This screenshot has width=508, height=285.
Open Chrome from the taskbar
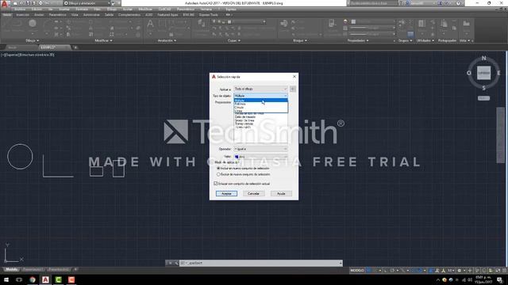32,279
